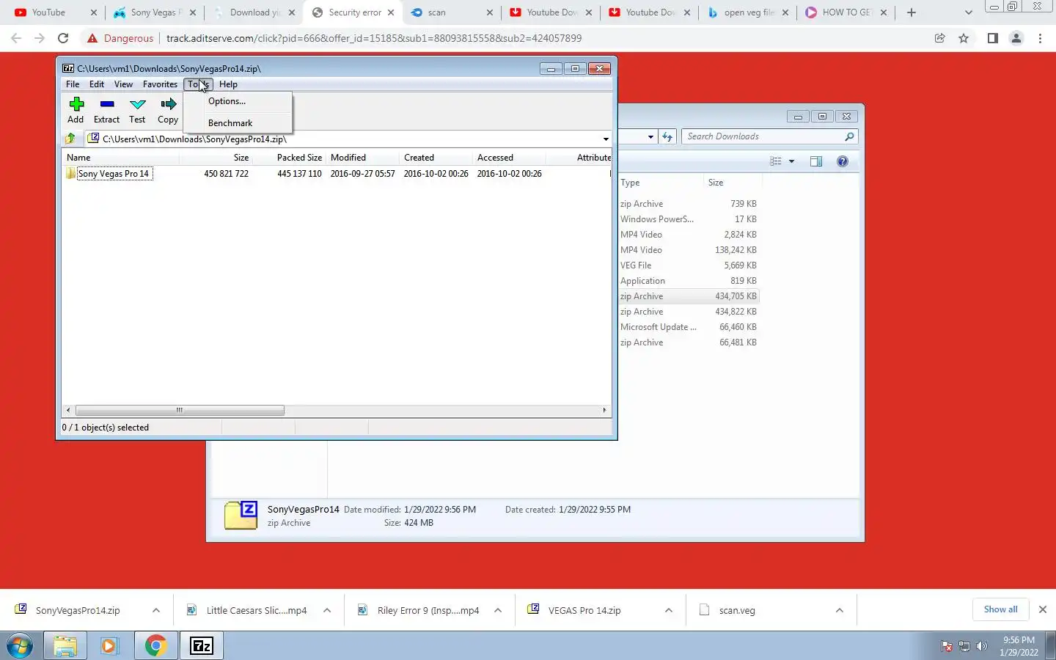1056x660 pixels.
Task: Expand options for VEGAS Pro 14.zip download
Action: tap(669, 610)
